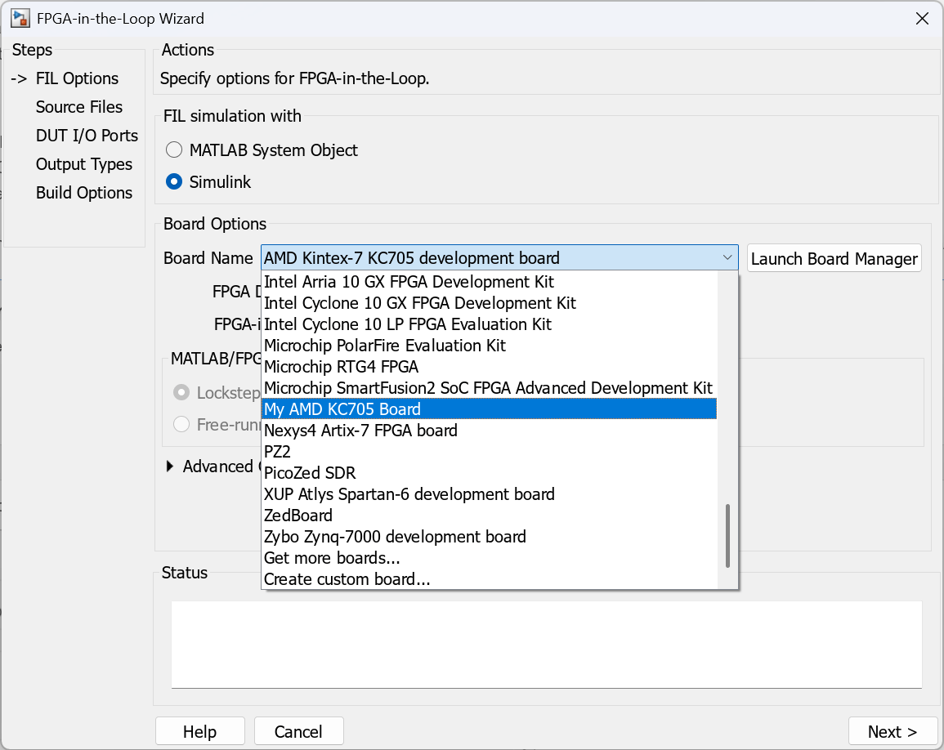Image resolution: width=944 pixels, height=750 pixels.
Task: Pick ZedBoard from the board list
Action: click(x=298, y=516)
